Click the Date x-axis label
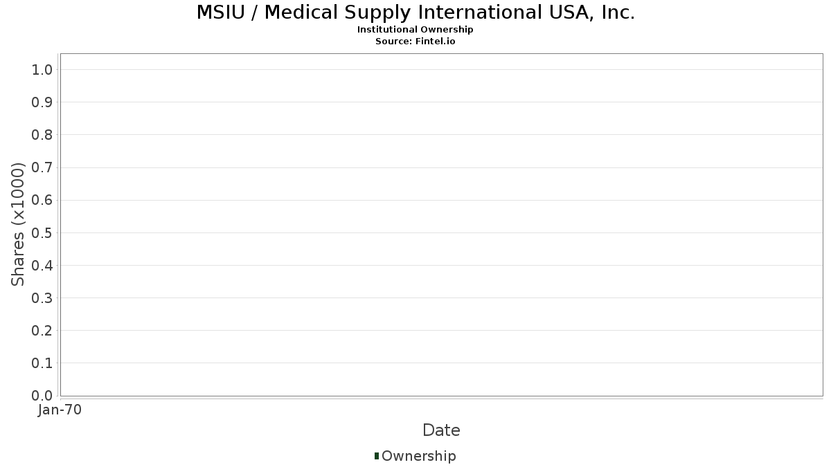Viewport: 831px width, 467px height. tap(441, 430)
